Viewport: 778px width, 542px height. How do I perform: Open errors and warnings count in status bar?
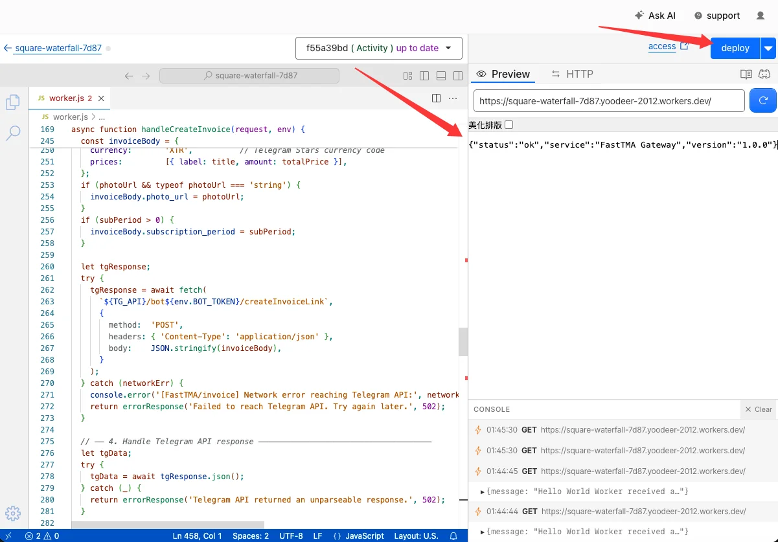42,536
